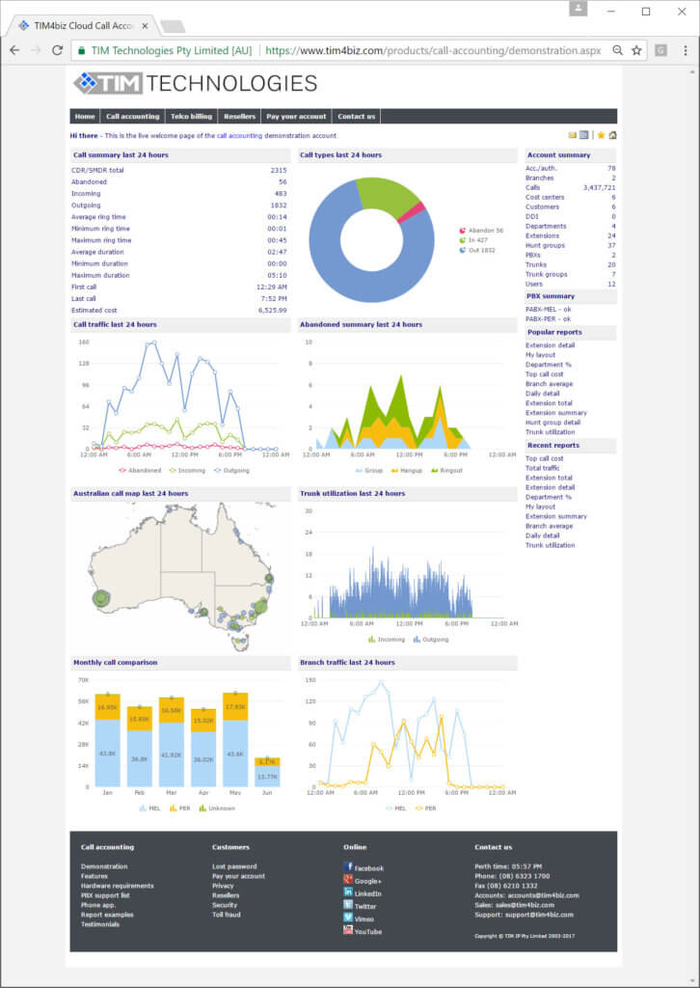The width and height of the screenshot is (700, 988).
Task: Toggle Abandoned series in call traffic legend
Action: [139, 470]
